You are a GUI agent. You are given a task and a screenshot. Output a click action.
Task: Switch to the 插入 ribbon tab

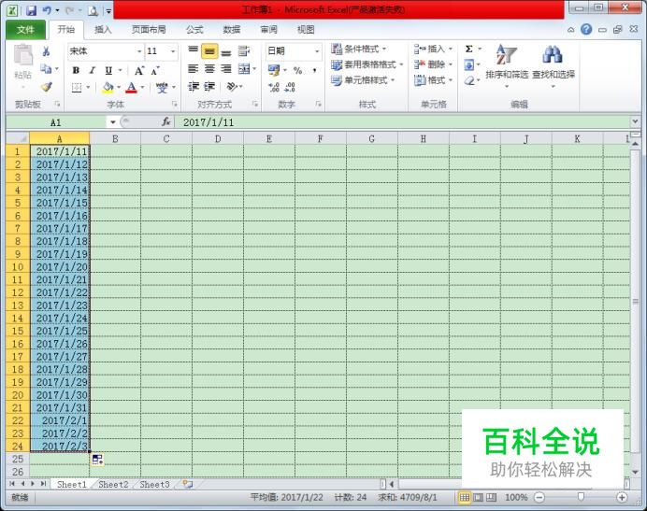[x=103, y=29]
